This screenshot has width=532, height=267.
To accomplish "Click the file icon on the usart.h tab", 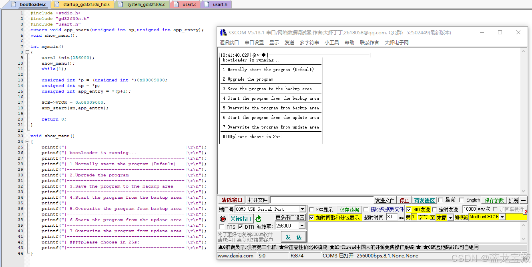I will pos(206,5).
